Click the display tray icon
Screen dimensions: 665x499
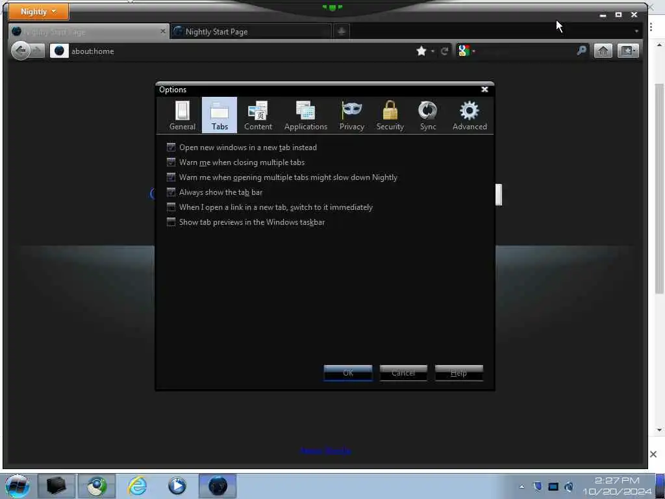click(553, 486)
